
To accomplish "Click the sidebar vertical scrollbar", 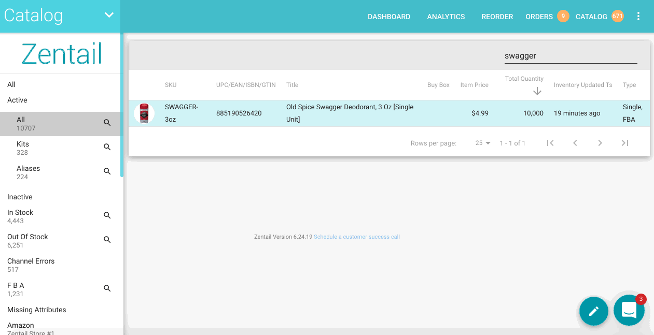I will coord(122,105).
